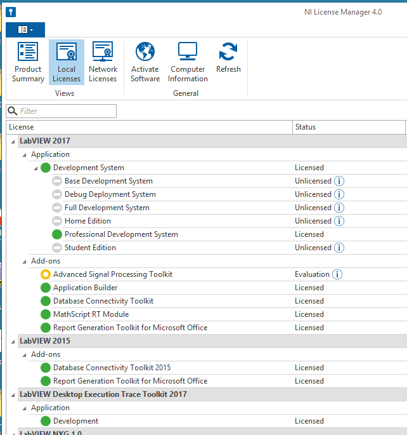Image resolution: width=407 pixels, height=435 pixels.
Task: Click Evaluation status of Advanced Signal Processing
Action: [x=312, y=274]
